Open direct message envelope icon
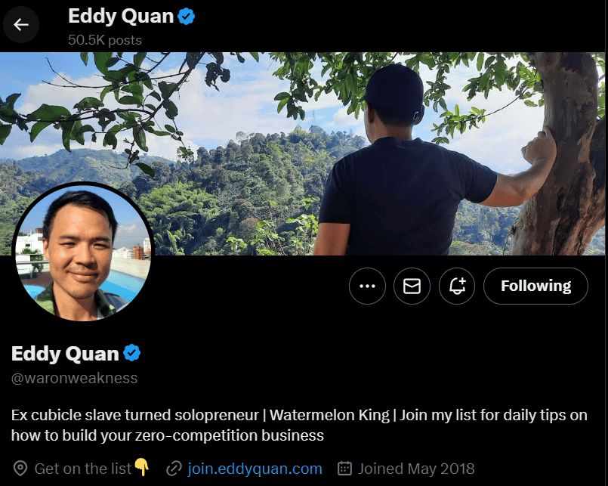Screen dimensions: 608x486 pos(412,286)
